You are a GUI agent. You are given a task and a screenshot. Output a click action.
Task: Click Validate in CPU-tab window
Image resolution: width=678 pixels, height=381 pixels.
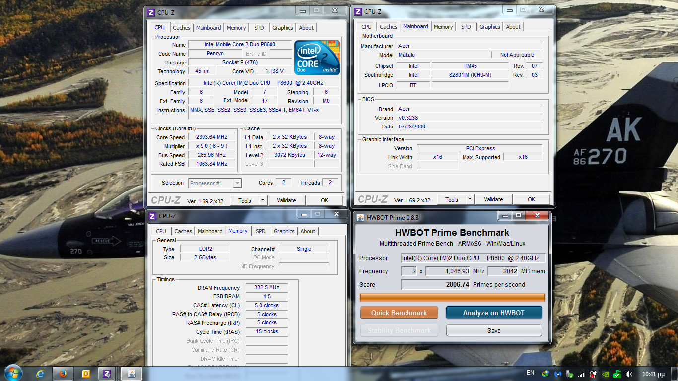point(286,200)
